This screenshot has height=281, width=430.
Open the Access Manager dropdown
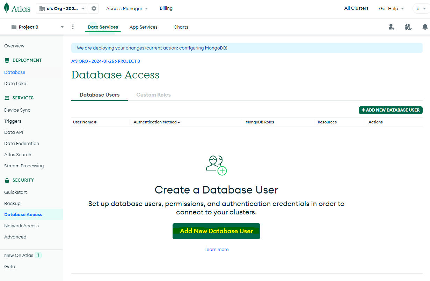point(127,8)
